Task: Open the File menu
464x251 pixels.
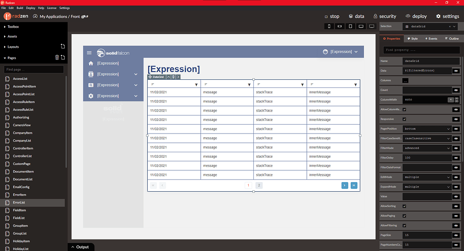Action: tap(4, 8)
